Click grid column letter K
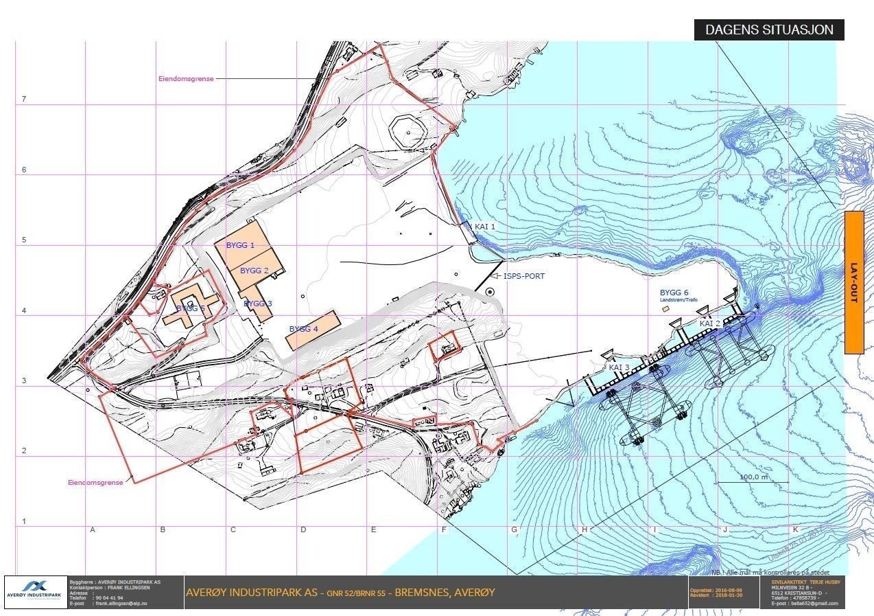 pos(795,529)
